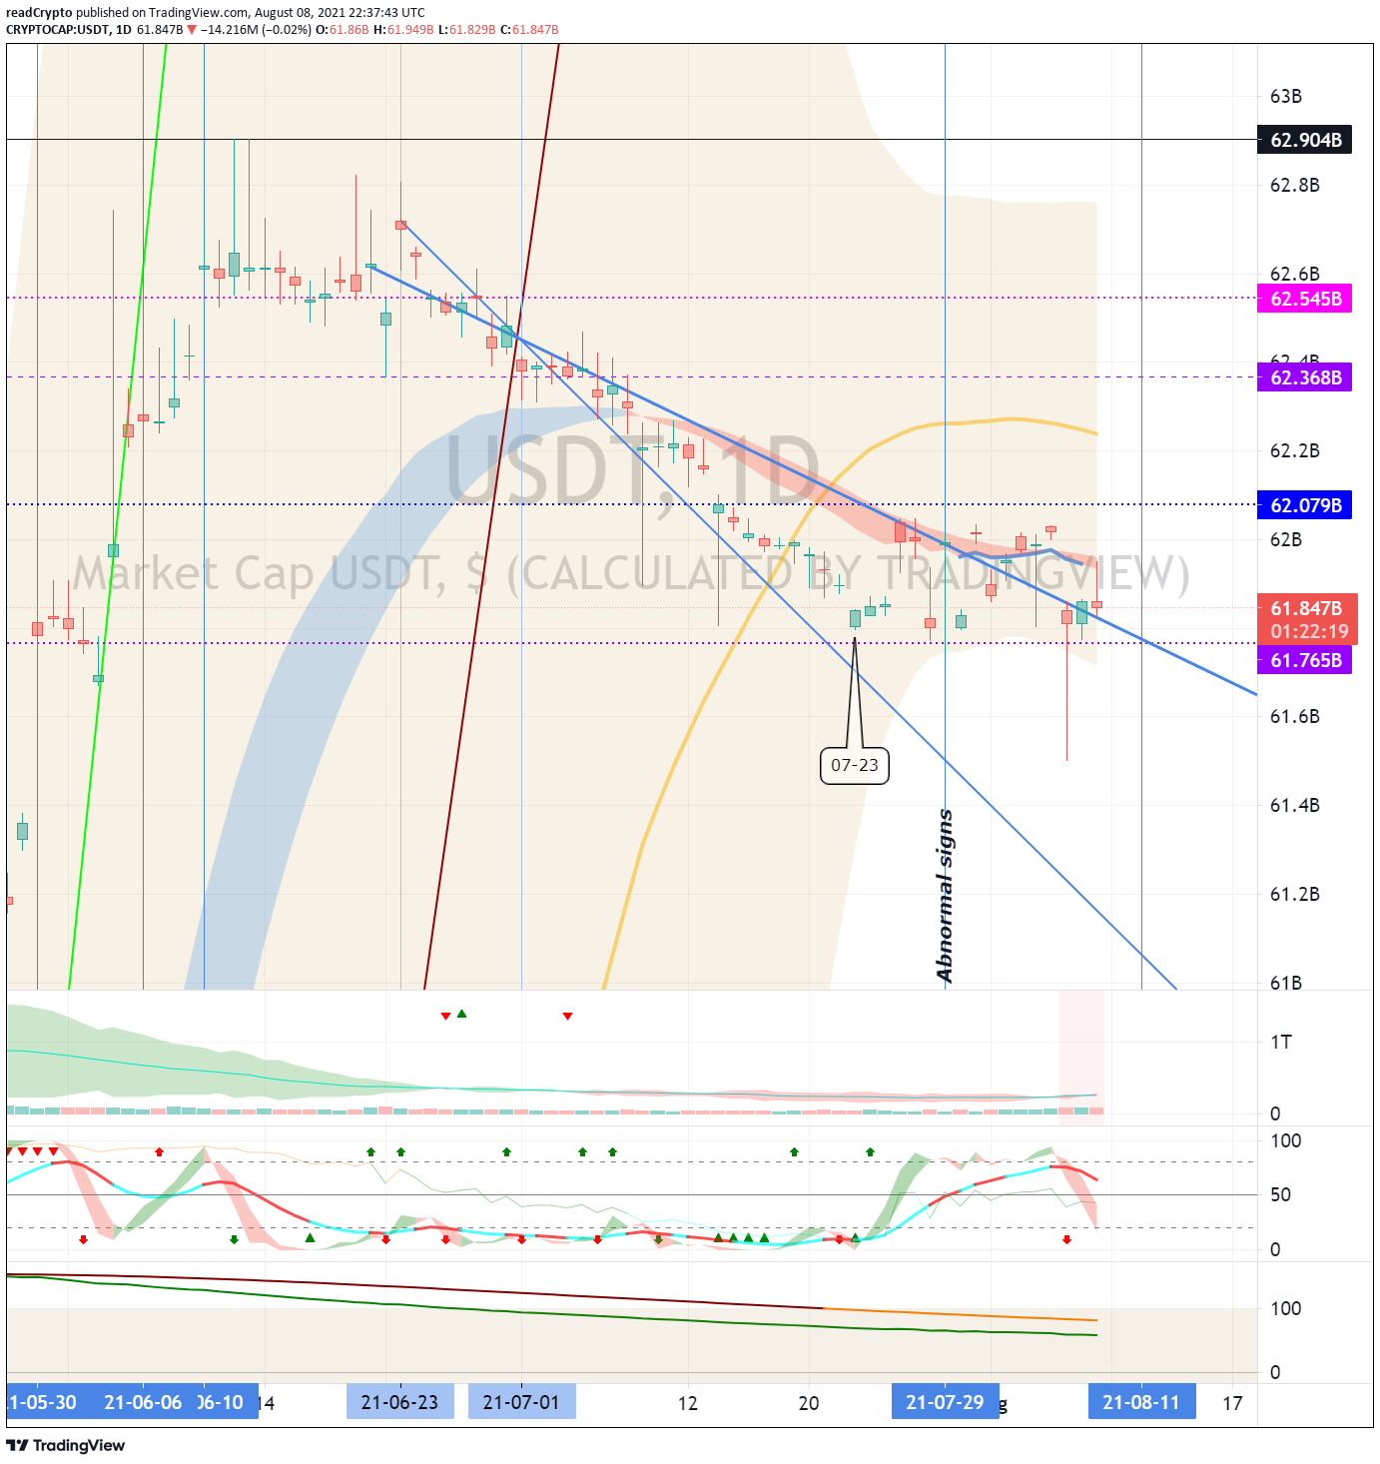Select the 62.545B magenta price label
Screen dimensions: 1380x1464
(1304, 299)
